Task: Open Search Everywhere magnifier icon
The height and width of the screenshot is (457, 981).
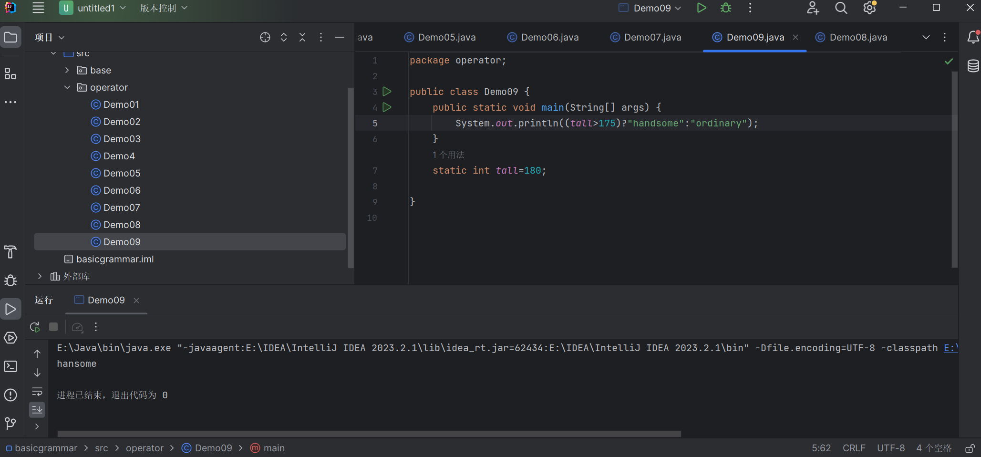Action: [841, 8]
